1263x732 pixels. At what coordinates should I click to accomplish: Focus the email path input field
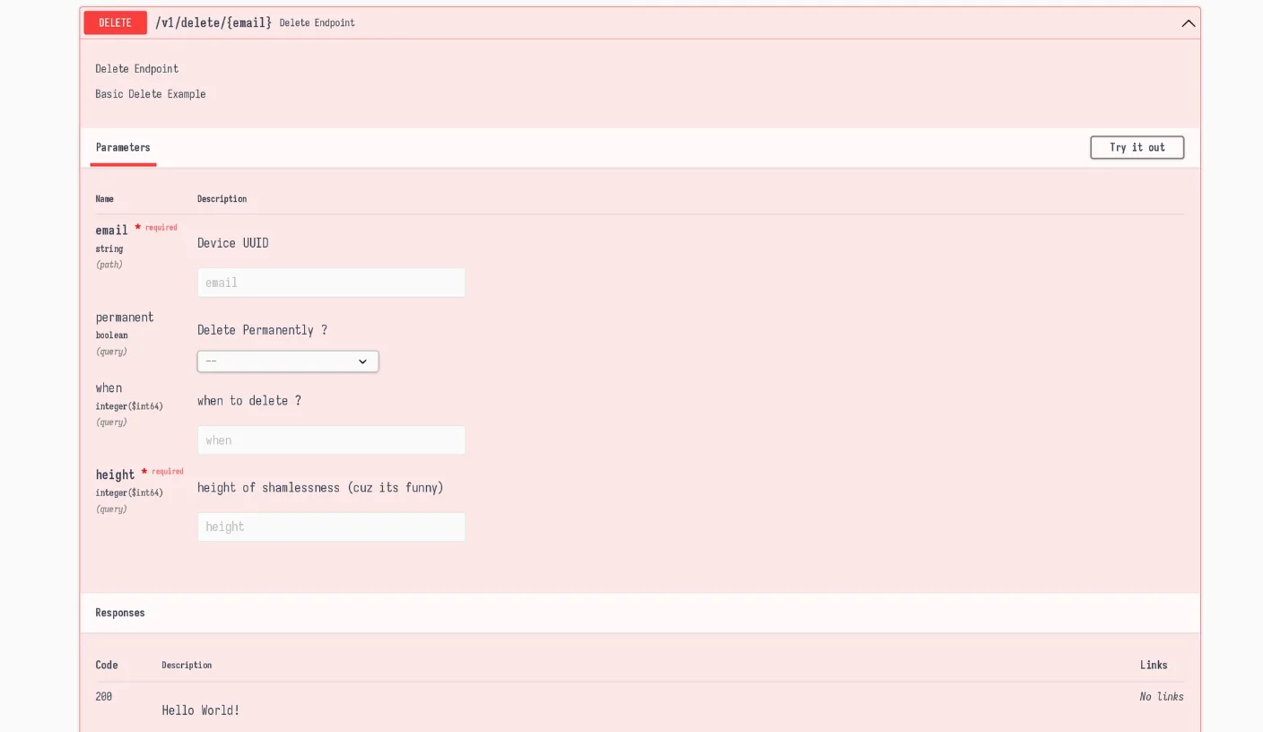[x=331, y=283]
